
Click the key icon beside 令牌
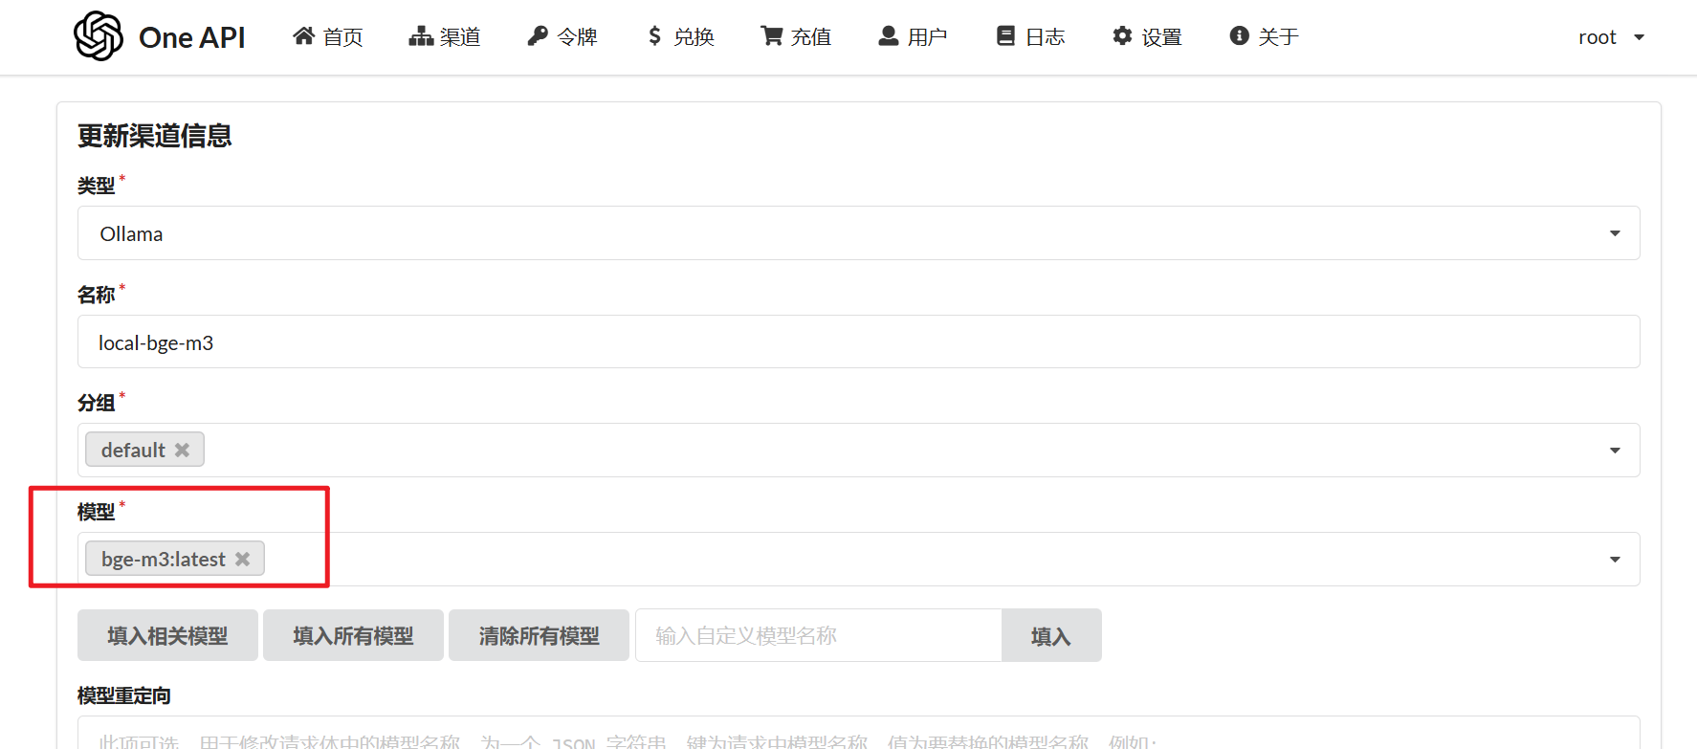[538, 36]
